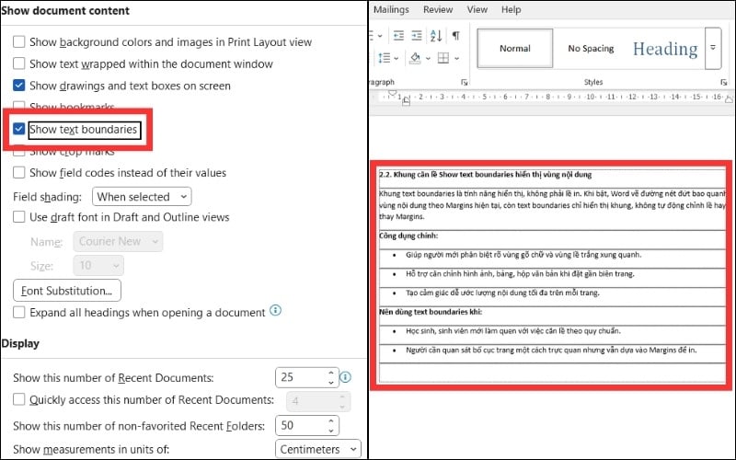Increase the Recent Folders number
Image resolution: width=736 pixels, height=460 pixels.
coord(331,421)
